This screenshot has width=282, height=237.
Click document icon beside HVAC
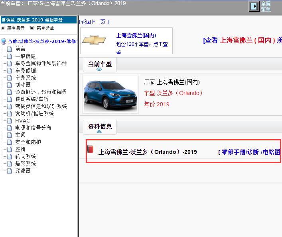pos(10,120)
